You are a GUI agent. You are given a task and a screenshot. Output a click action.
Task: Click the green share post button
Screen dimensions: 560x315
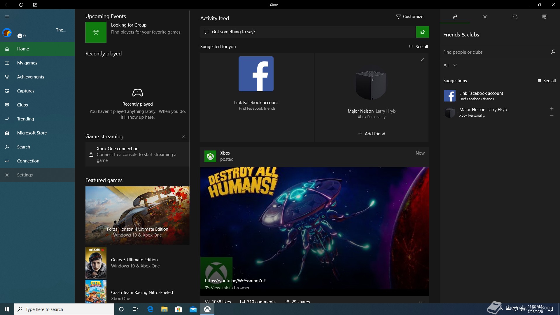tap(423, 32)
